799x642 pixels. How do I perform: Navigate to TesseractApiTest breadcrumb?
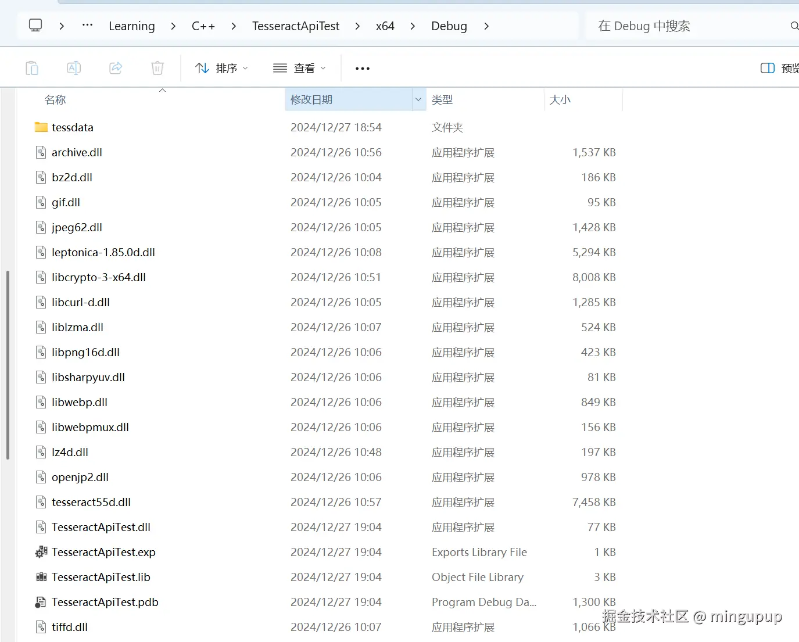coord(296,26)
